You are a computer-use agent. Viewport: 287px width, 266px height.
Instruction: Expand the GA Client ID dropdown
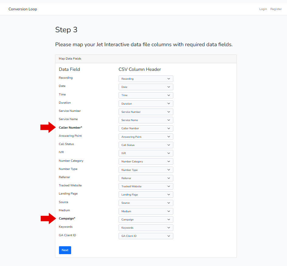pos(146,236)
